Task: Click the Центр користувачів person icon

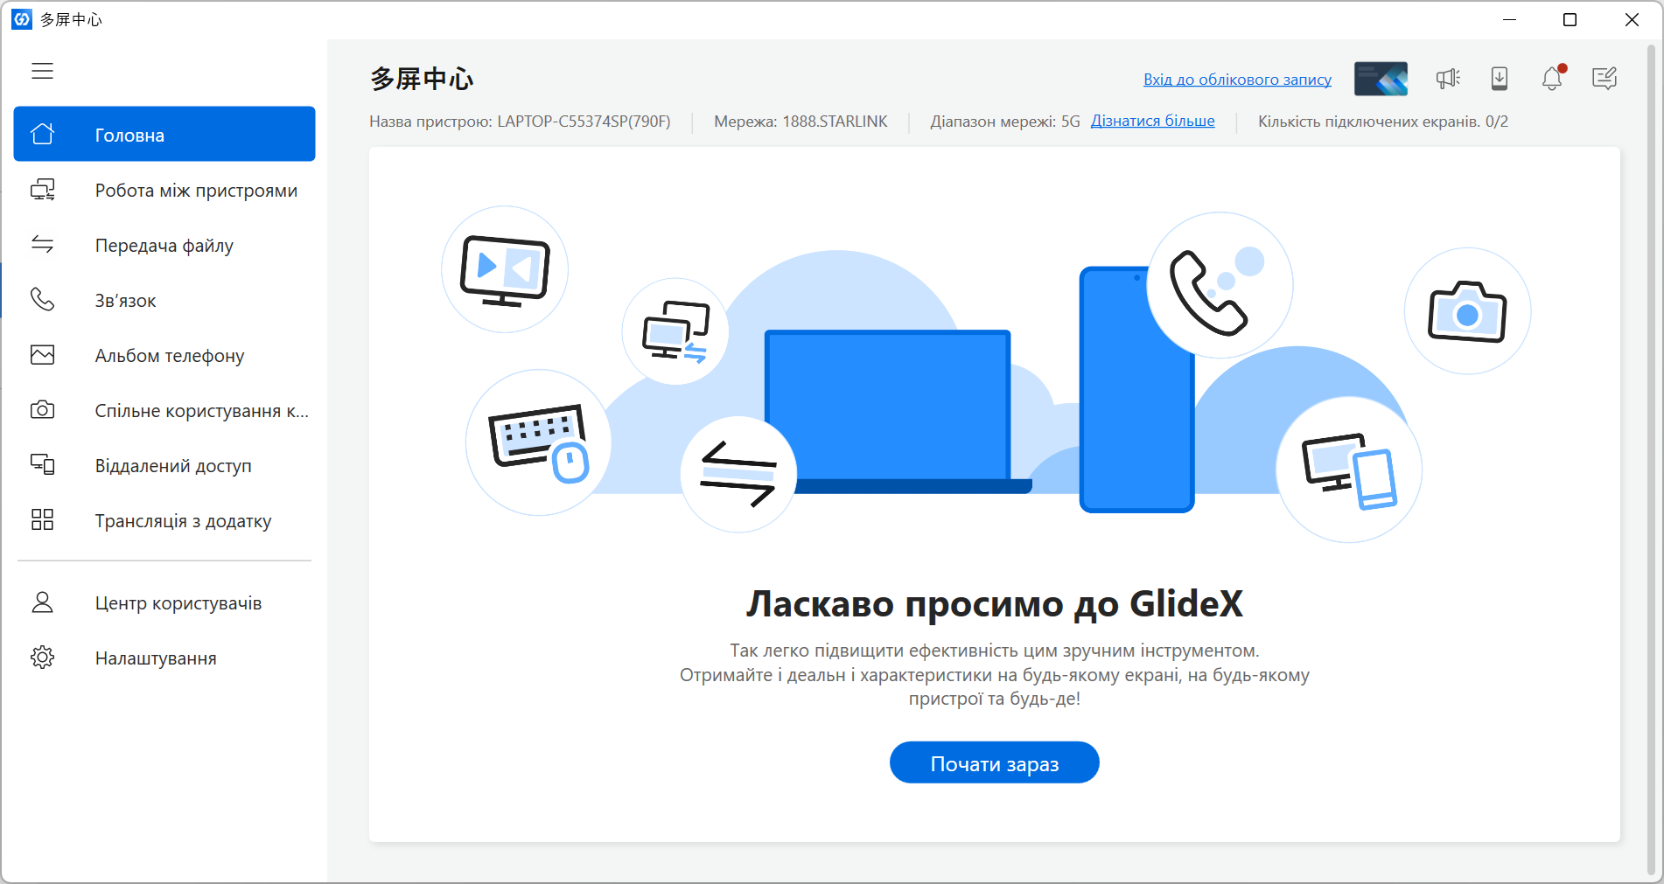Action: [x=42, y=602]
